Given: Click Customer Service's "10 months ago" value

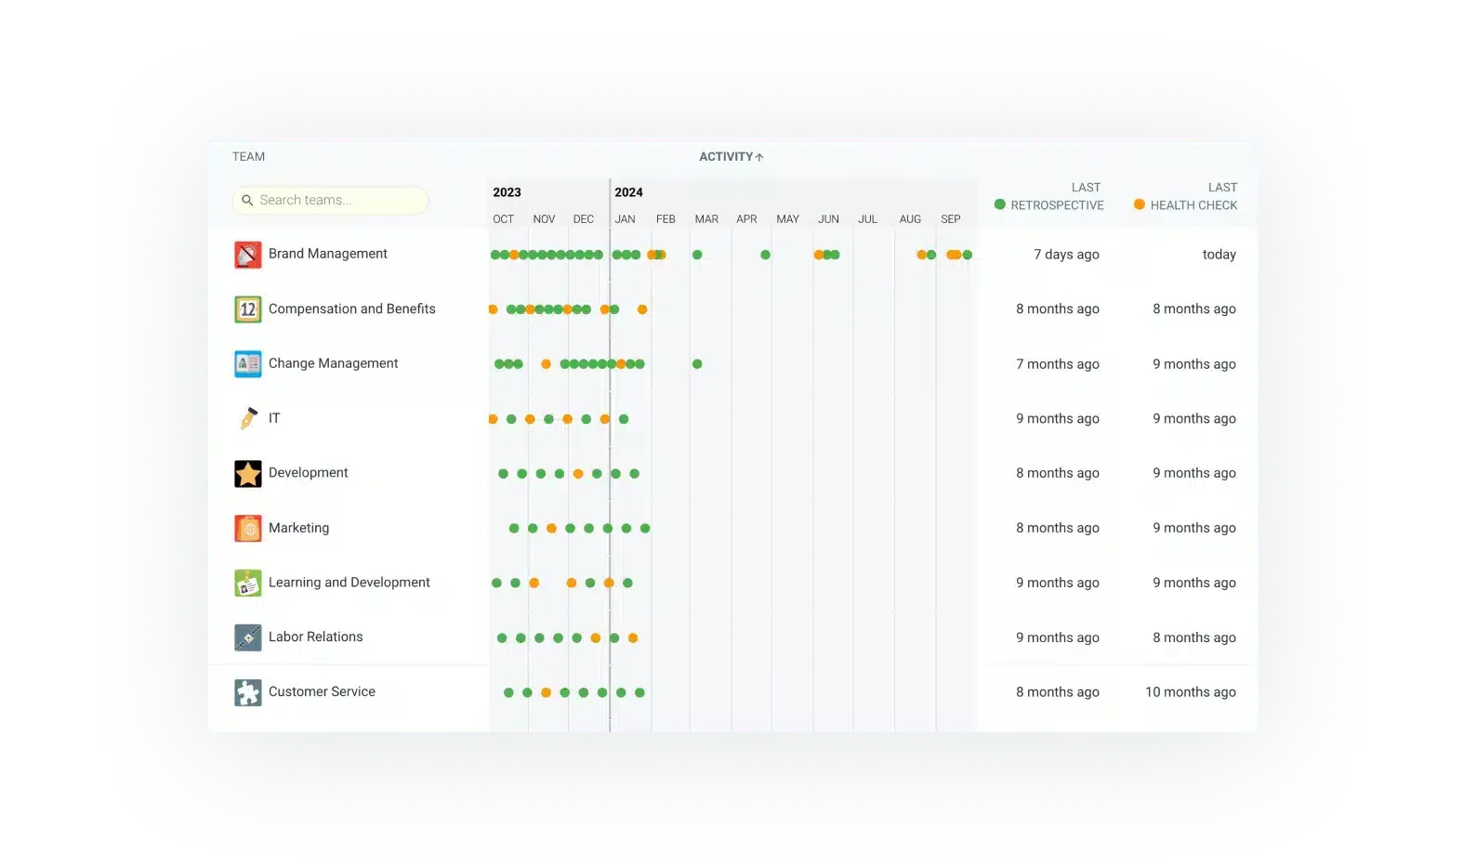Looking at the screenshot, I should (1191, 692).
